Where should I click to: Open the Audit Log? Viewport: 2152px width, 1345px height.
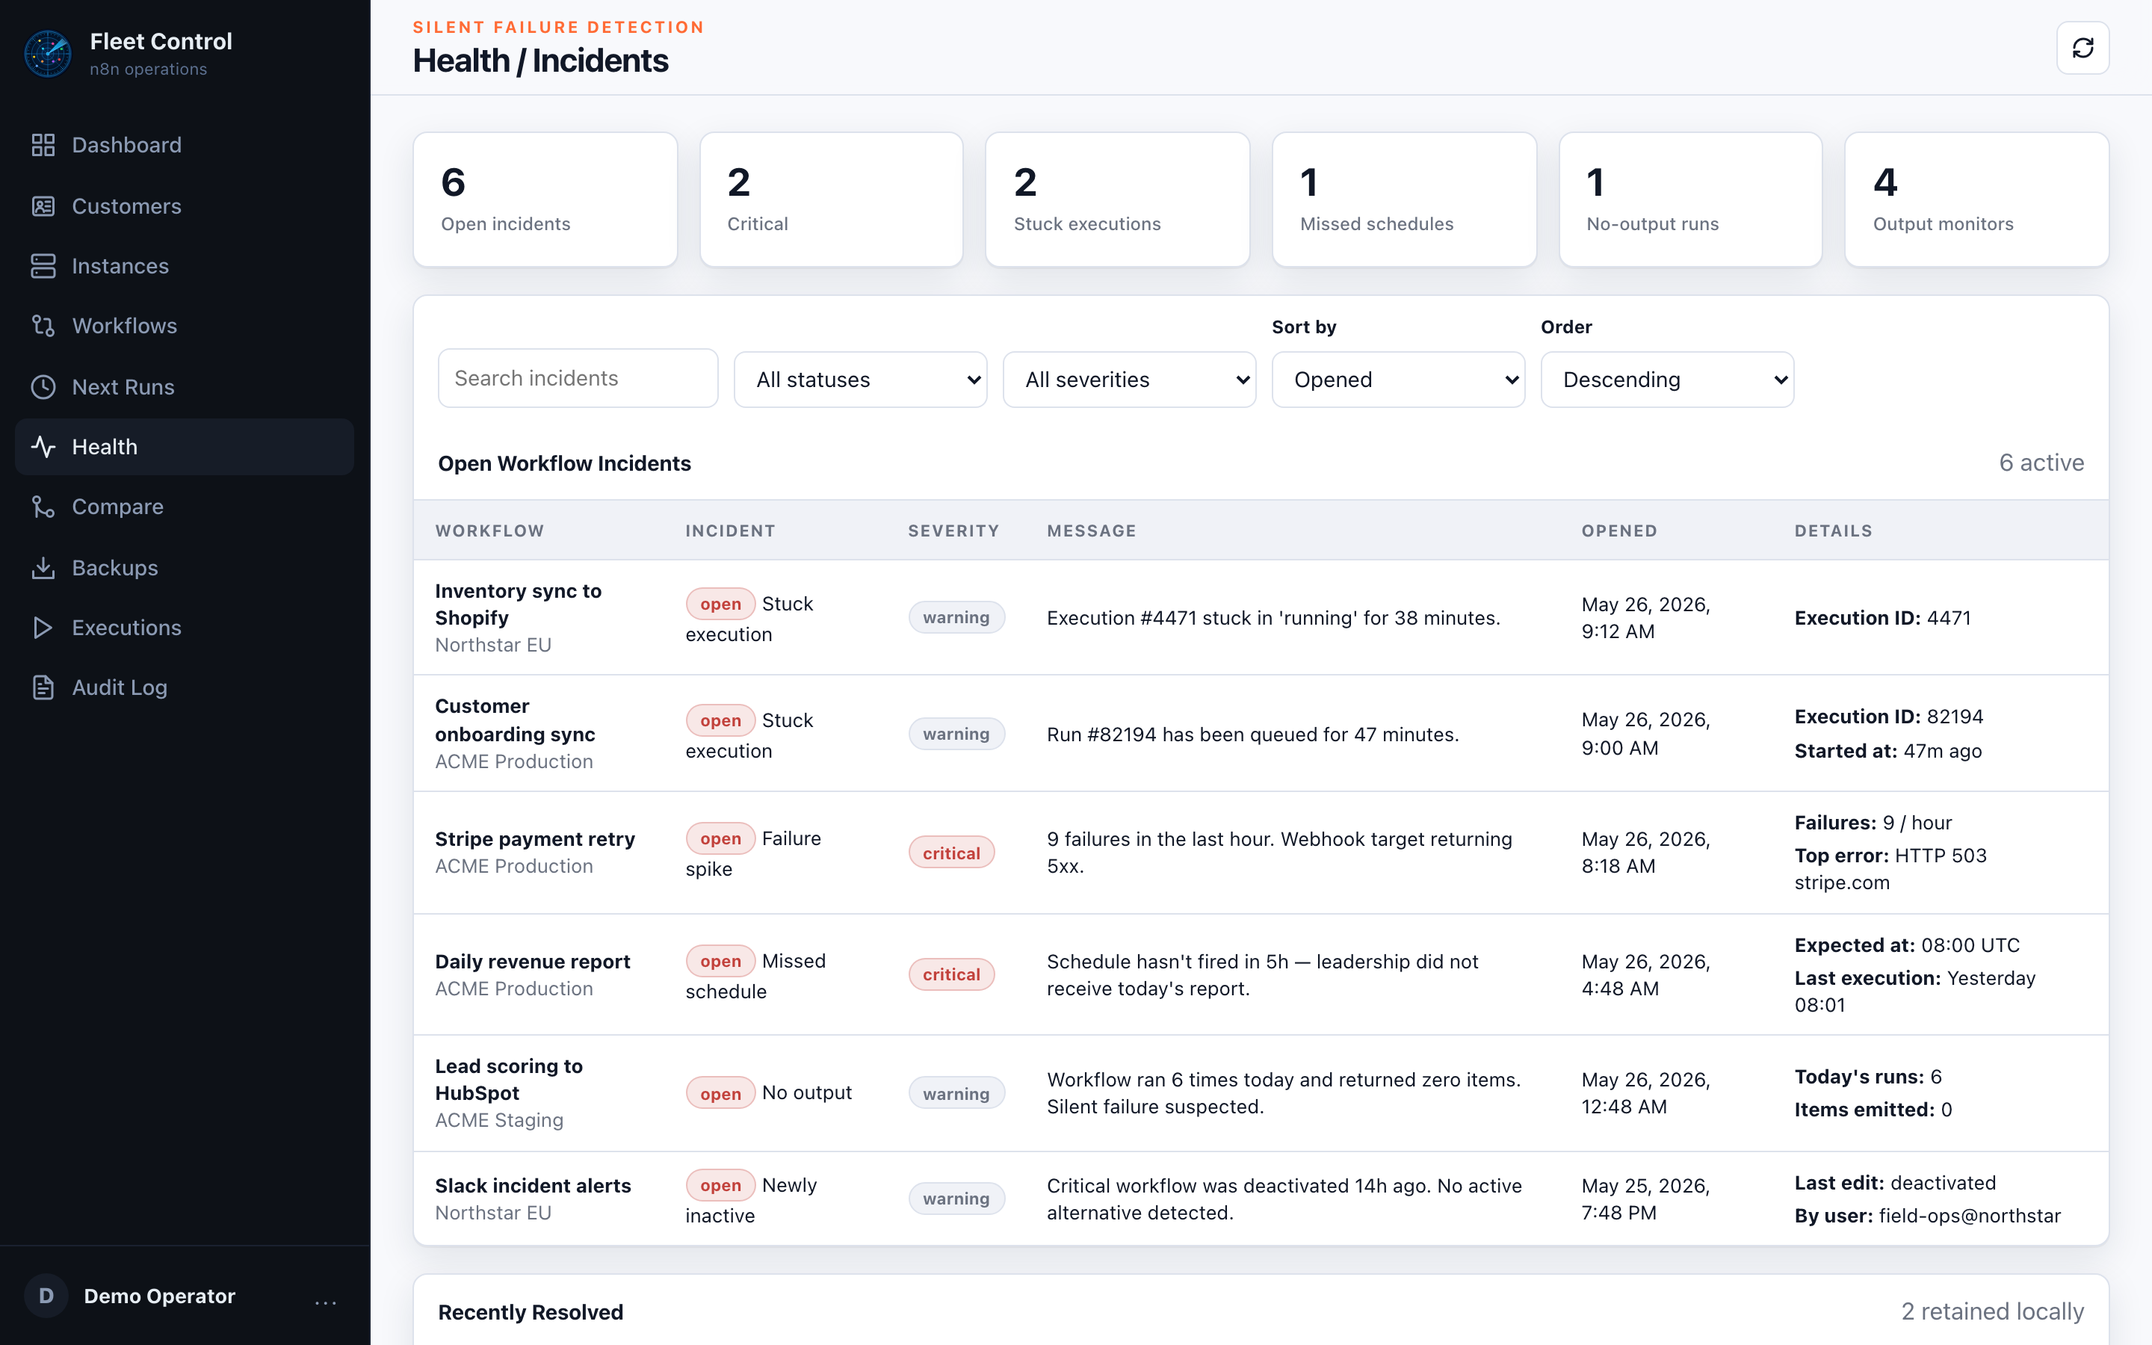point(184,687)
